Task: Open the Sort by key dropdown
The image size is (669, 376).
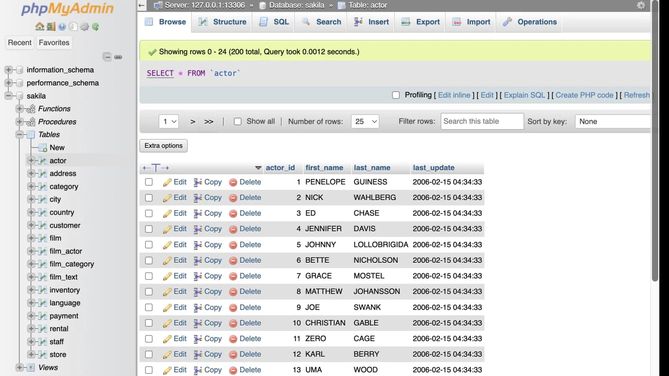Action: 613,122
